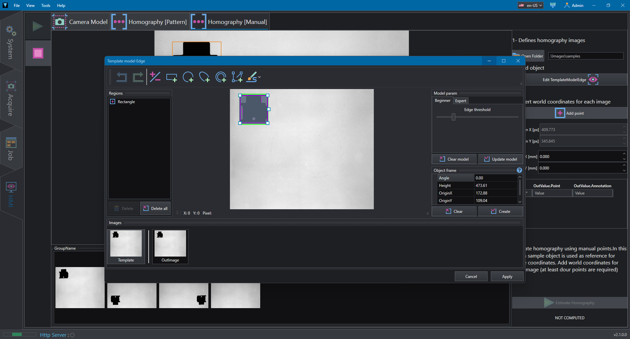
Task: Select the add circle region tool
Action: pos(188,77)
